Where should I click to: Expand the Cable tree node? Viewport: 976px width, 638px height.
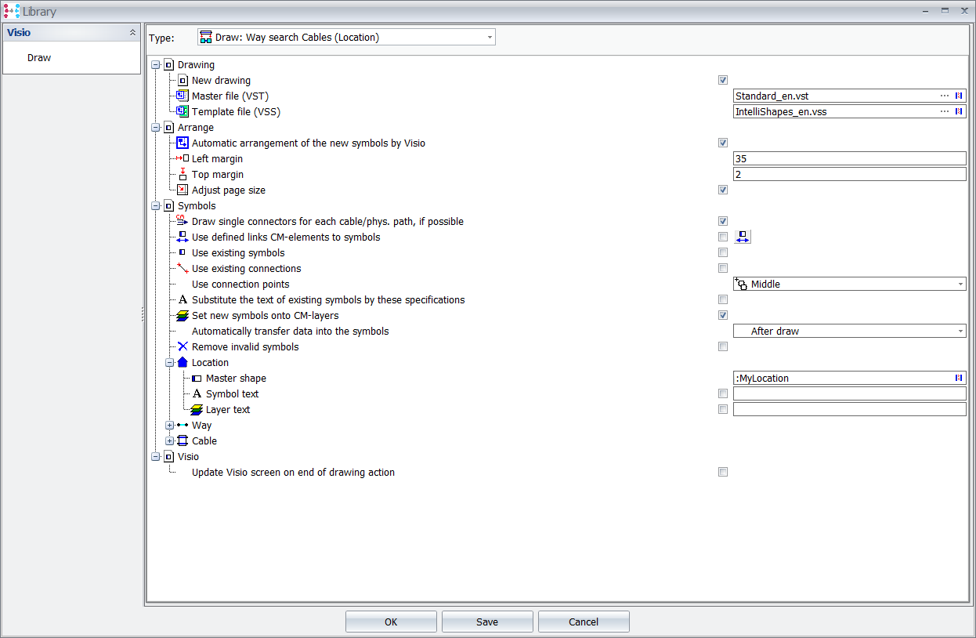(x=170, y=440)
